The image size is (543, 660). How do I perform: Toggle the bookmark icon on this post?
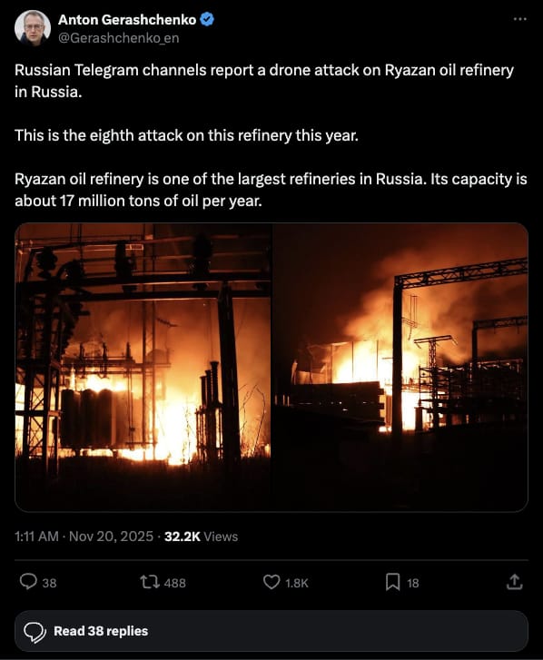tap(393, 582)
